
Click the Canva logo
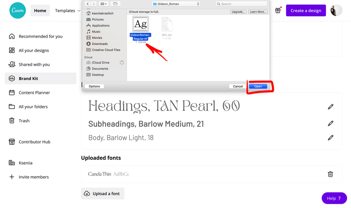[17, 10]
